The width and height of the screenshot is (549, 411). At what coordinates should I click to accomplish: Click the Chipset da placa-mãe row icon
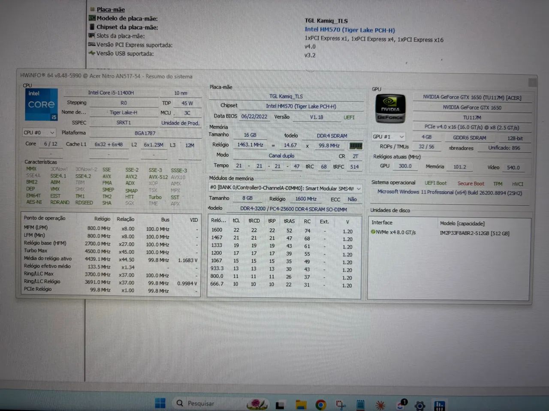pos(92,27)
